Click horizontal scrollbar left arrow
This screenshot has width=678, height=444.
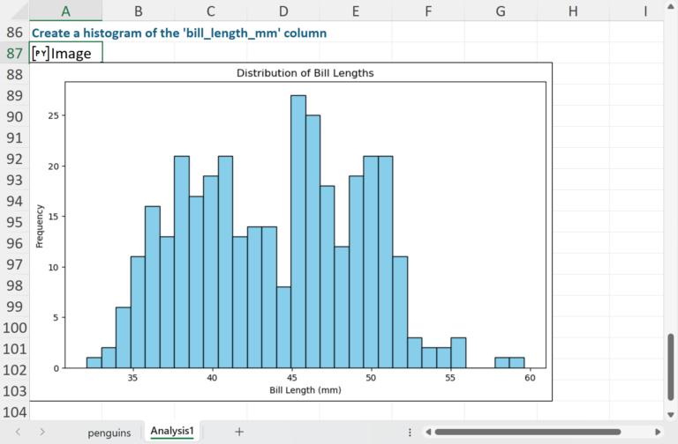428,432
